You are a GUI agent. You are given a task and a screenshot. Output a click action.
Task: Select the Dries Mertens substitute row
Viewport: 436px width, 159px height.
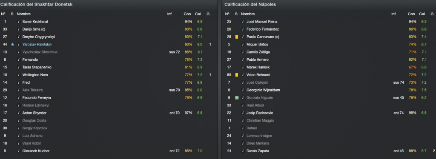[329, 143]
